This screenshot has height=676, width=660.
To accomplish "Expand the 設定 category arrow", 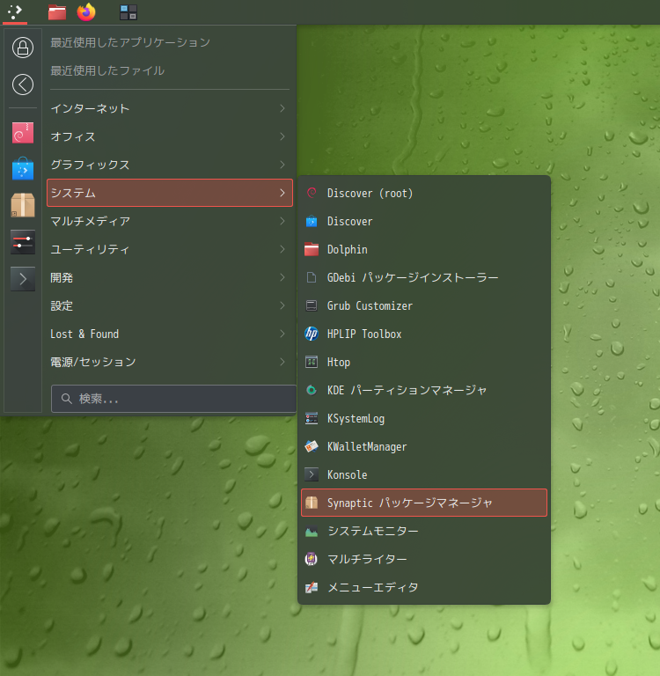I will tap(282, 305).
